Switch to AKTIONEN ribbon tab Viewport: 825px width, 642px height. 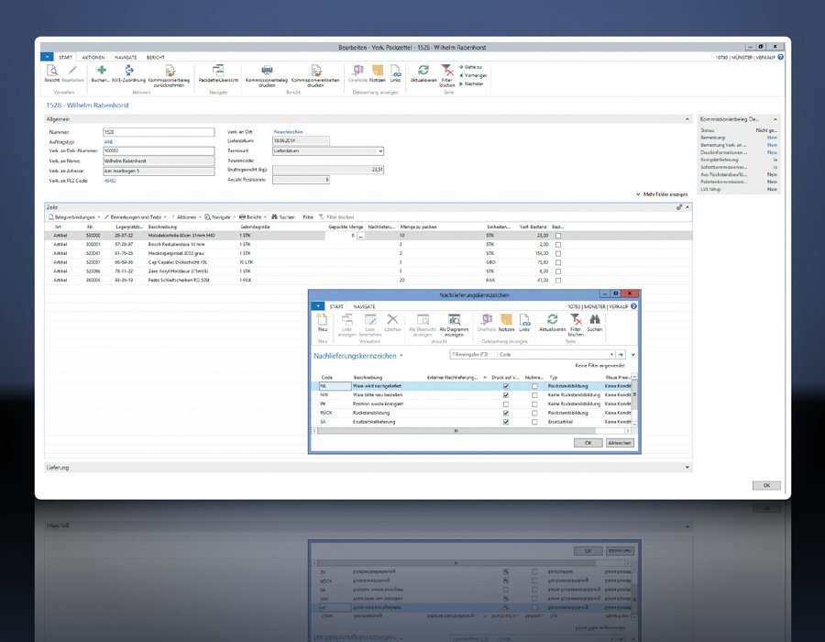coord(93,57)
